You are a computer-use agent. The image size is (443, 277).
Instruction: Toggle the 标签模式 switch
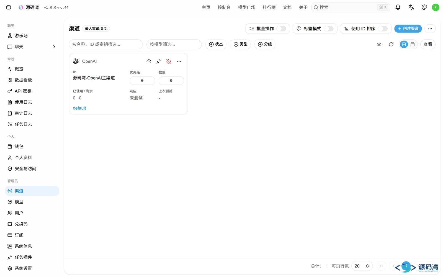[328, 29]
